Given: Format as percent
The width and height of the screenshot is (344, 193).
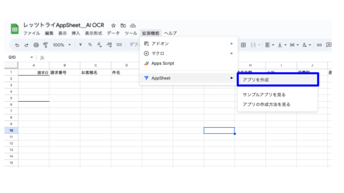Looking at the screenshot, I should pos(90,44).
